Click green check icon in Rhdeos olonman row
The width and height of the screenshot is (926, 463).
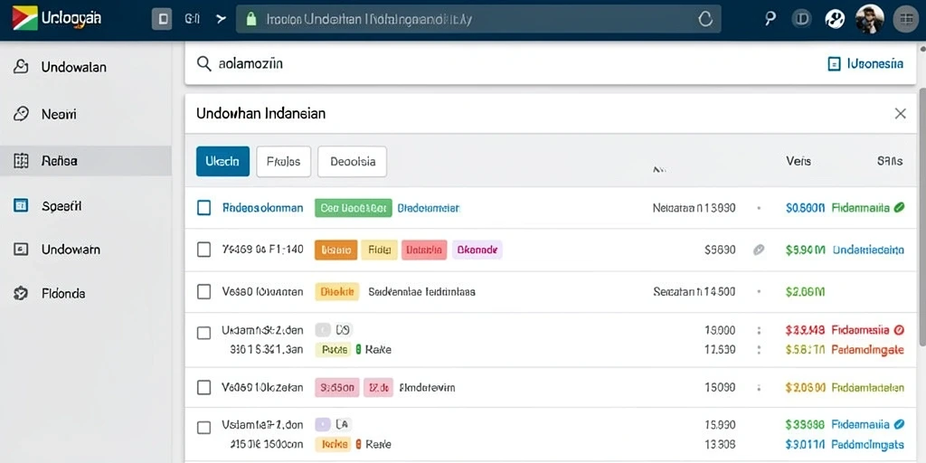(899, 207)
